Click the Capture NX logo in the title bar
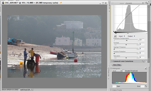151x91 pixels. tap(3, 3)
